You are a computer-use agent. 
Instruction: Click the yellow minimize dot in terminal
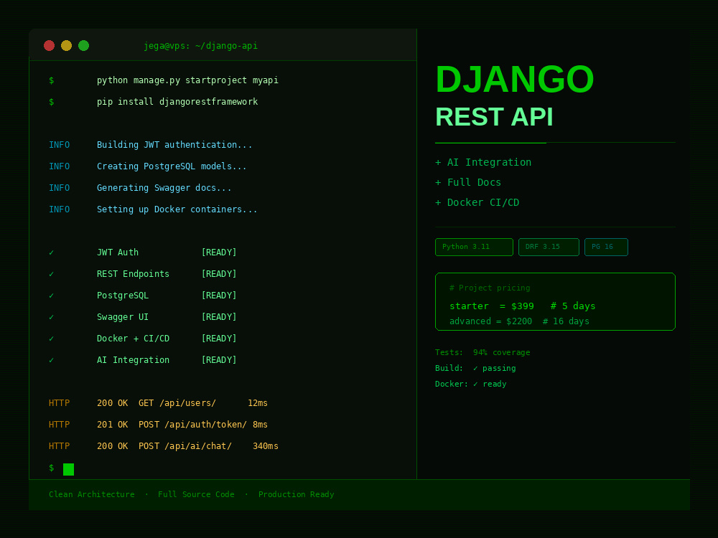pyautogui.click(x=66, y=46)
